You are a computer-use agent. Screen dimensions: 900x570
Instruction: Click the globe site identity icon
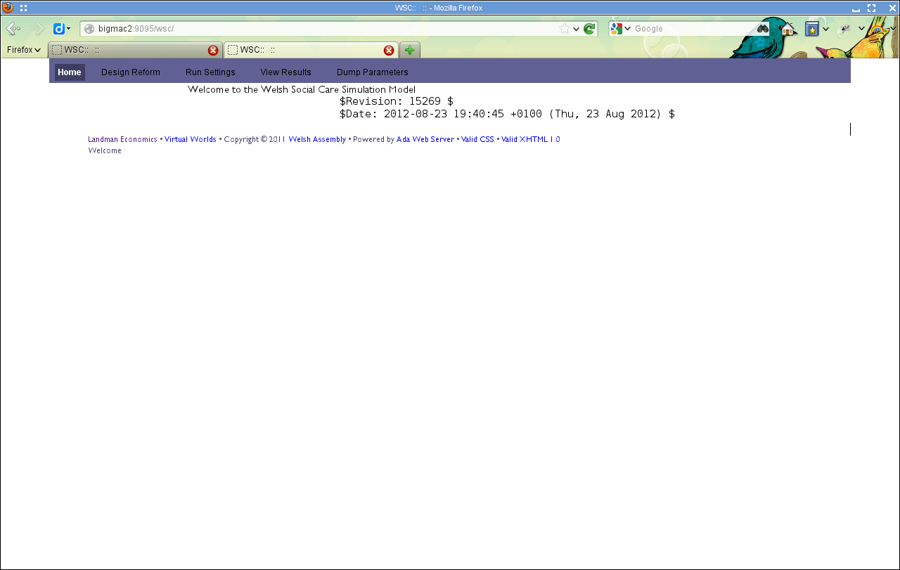click(89, 29)
